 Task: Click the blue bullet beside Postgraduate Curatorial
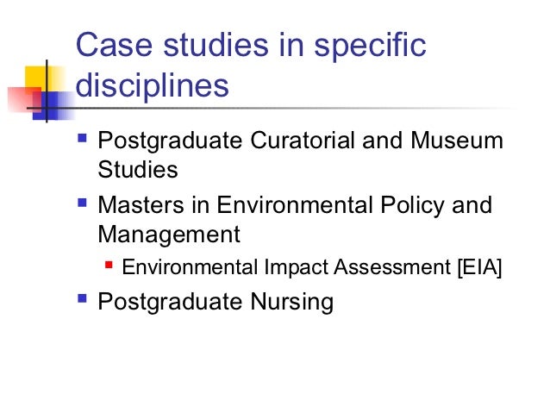82,138
